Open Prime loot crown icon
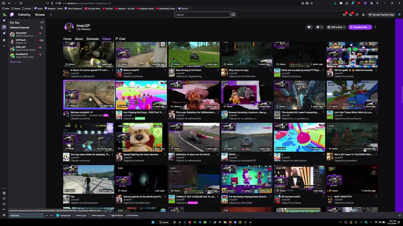 344,15
